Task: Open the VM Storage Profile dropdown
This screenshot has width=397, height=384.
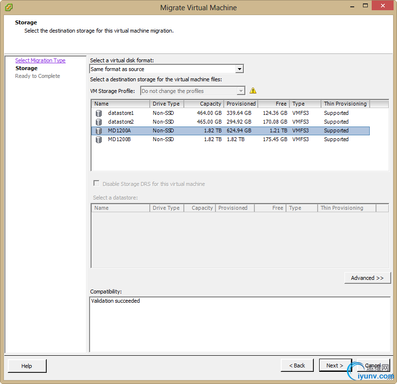Action: 241,91
